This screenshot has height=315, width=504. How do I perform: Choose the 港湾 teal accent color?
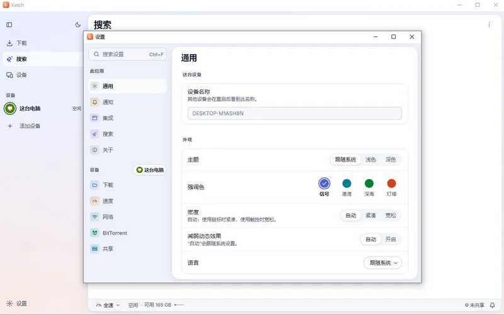346,184
